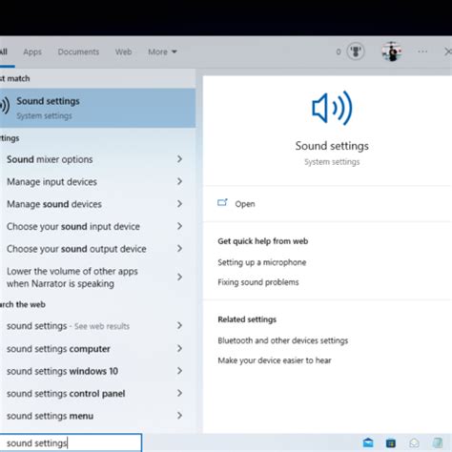Switch to the Apps tab
Screen dimensions: 452x452
32,51
